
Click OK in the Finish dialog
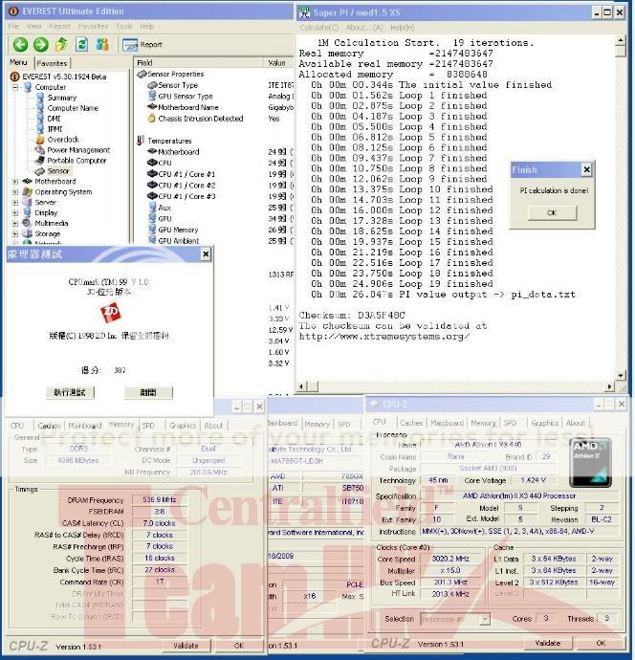pyautogui.click(x=551, y=212)
